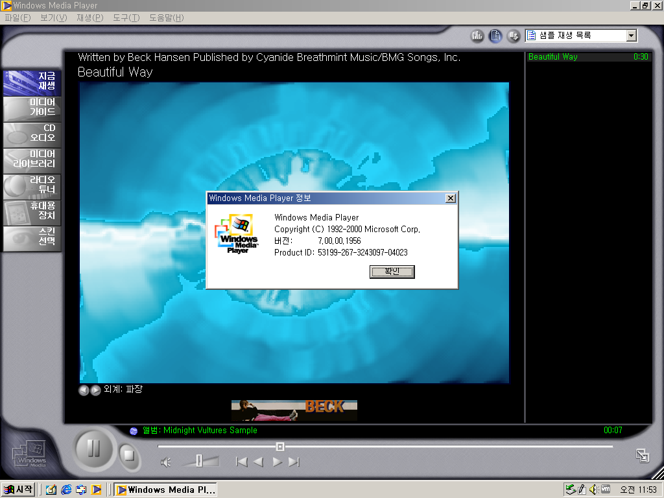Click the pen tray icon
The image size is (664, 498).
point(582,490)
